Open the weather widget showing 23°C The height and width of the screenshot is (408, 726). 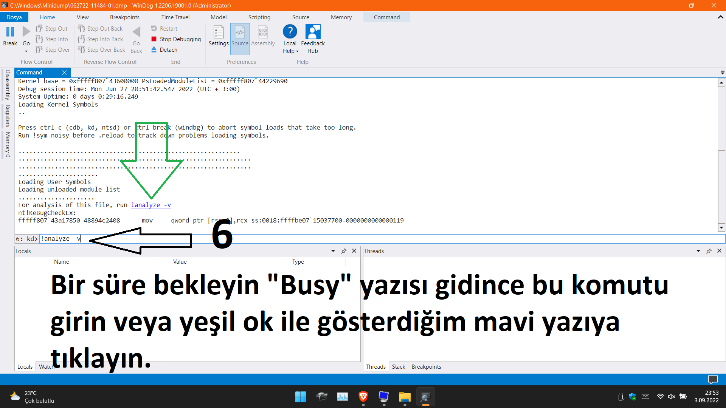click(32, 397)
